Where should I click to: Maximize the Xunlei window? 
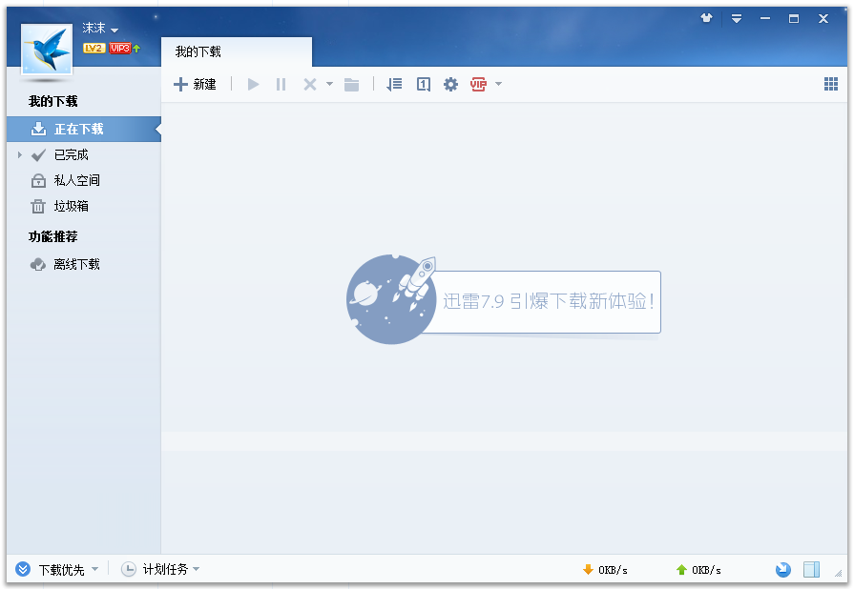794,18
